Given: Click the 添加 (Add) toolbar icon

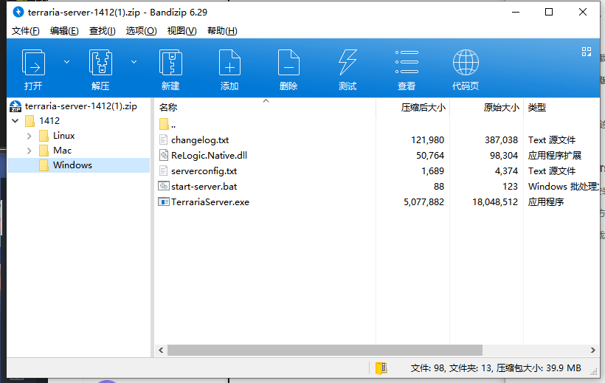Looking at the screenshot, I should 229,62.
